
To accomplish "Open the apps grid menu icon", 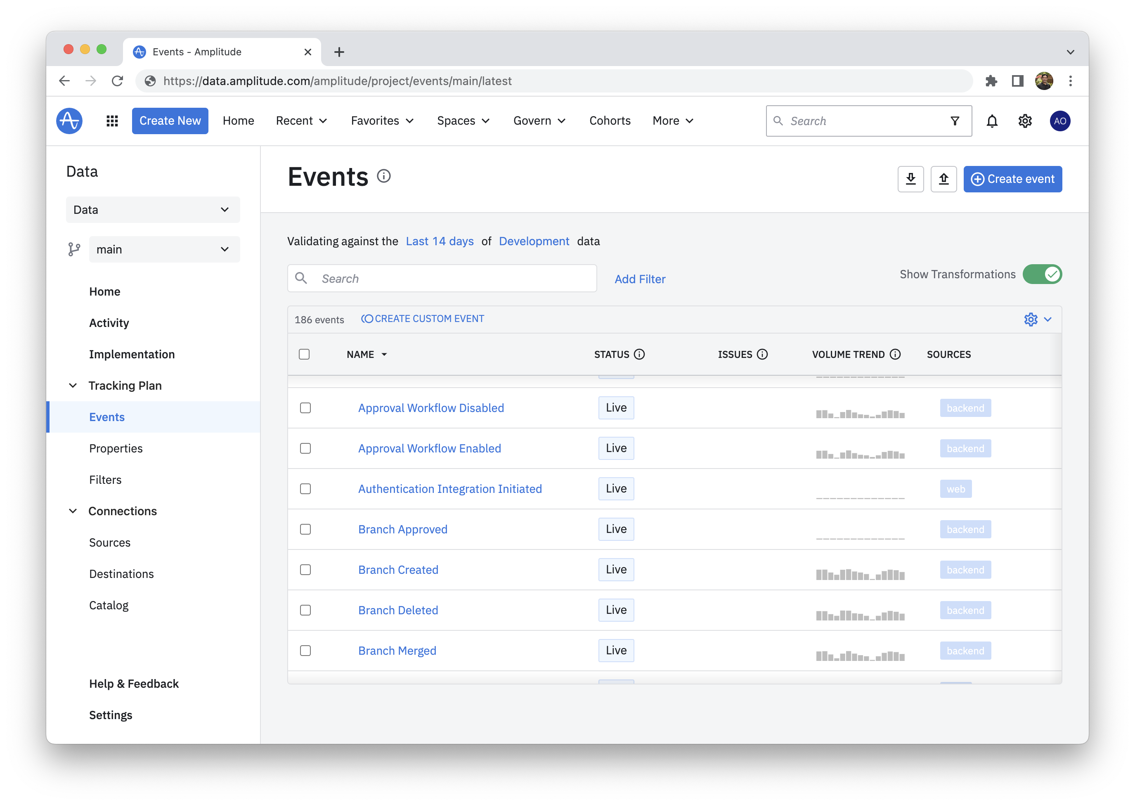I will pos(112,121).
